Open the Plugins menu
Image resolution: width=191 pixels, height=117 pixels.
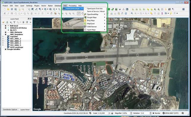[37, 6]
